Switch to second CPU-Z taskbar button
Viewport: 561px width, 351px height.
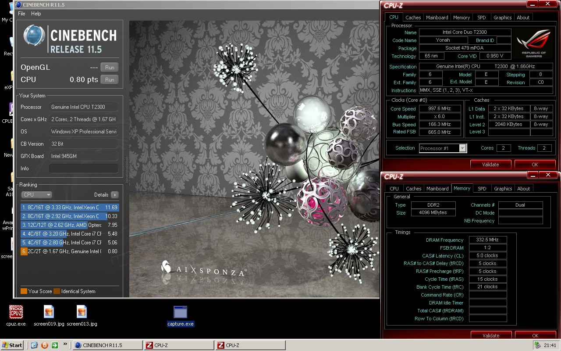coord(250,345)
